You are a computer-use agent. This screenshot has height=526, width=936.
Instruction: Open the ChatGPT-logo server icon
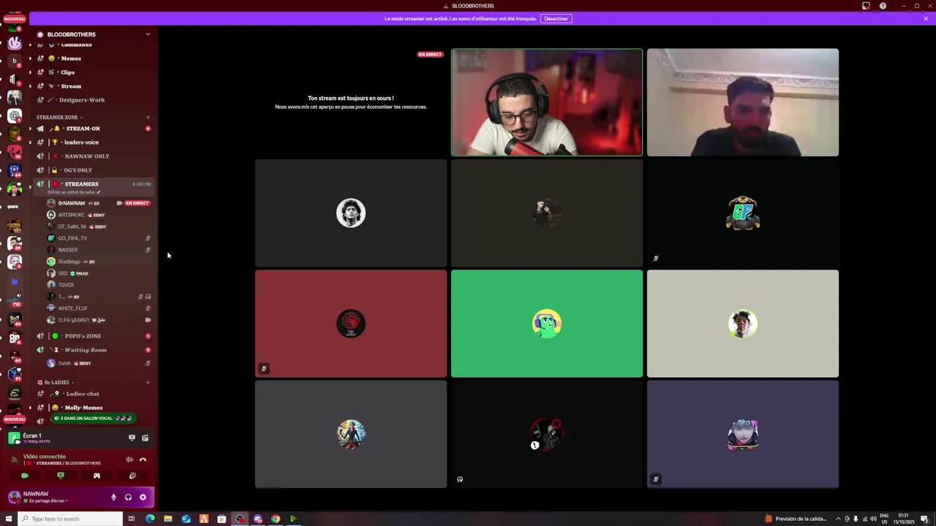15,115
